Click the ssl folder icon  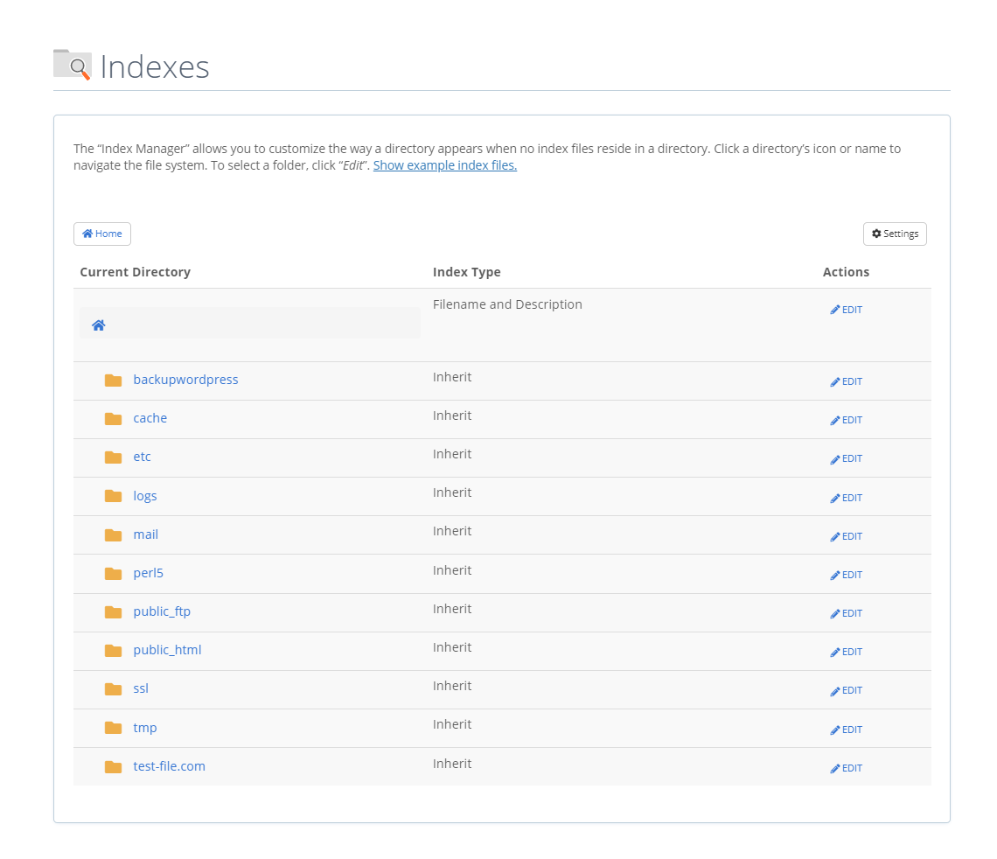pos(113,688)
